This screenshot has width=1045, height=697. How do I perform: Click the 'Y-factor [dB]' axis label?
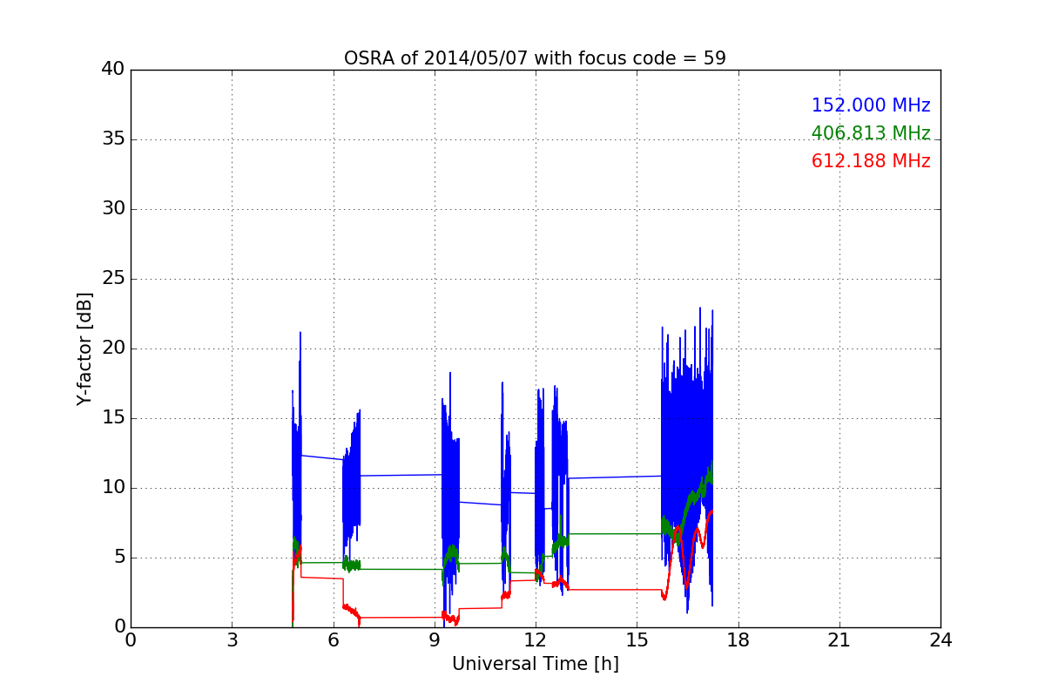(x=84, y=348)
